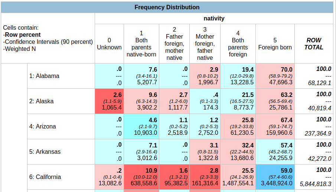Viewport: 336px width, 192px height.
Task: Click the cyan Arizona native-born cell showing 4.6
Action: pyautogui.click(x=141, y=127)
